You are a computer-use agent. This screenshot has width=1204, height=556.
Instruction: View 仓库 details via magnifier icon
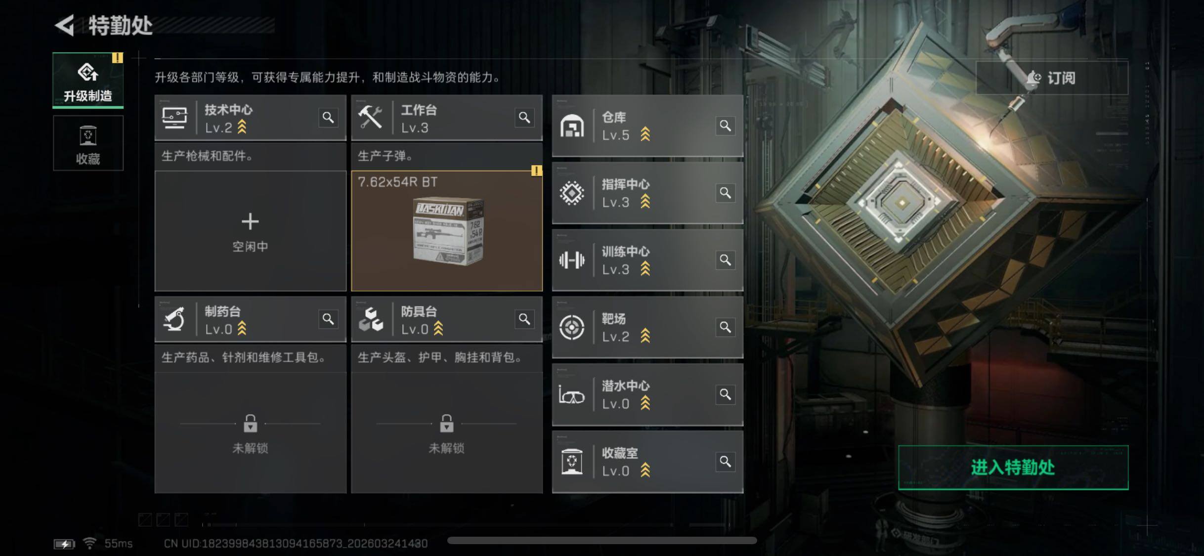click(x=725, y=126)
